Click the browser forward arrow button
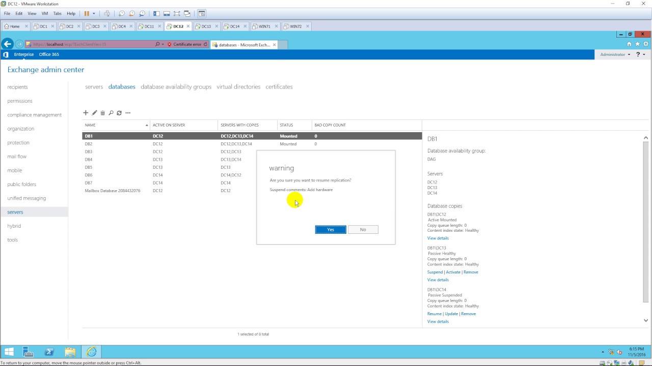 coord(19,44)
